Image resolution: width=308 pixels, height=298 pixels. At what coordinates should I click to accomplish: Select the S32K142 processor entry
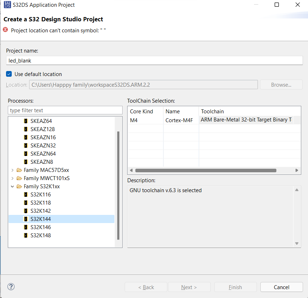tap(40, 211)
